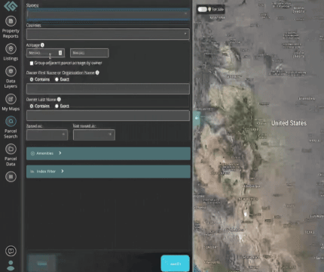
Task: Focus the Max acreage field
Action: pyautogui.click(x=90, y=53)
